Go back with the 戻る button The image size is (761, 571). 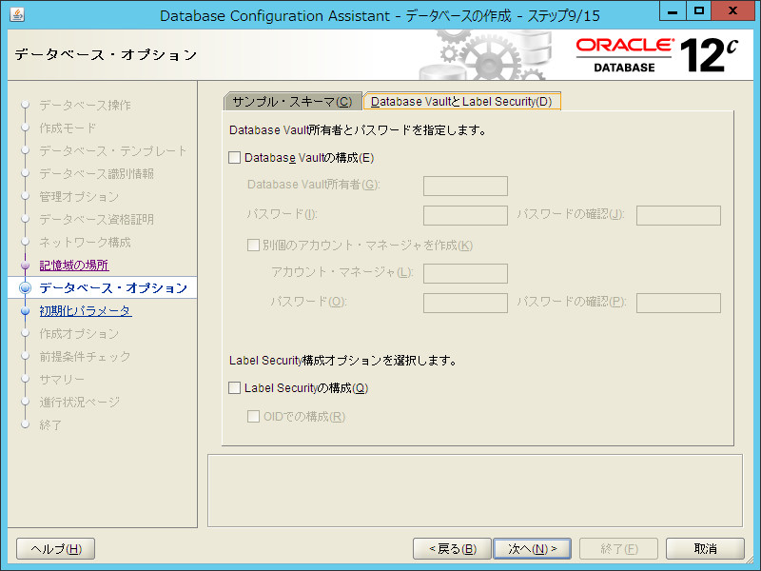click(x=453, y=549)
